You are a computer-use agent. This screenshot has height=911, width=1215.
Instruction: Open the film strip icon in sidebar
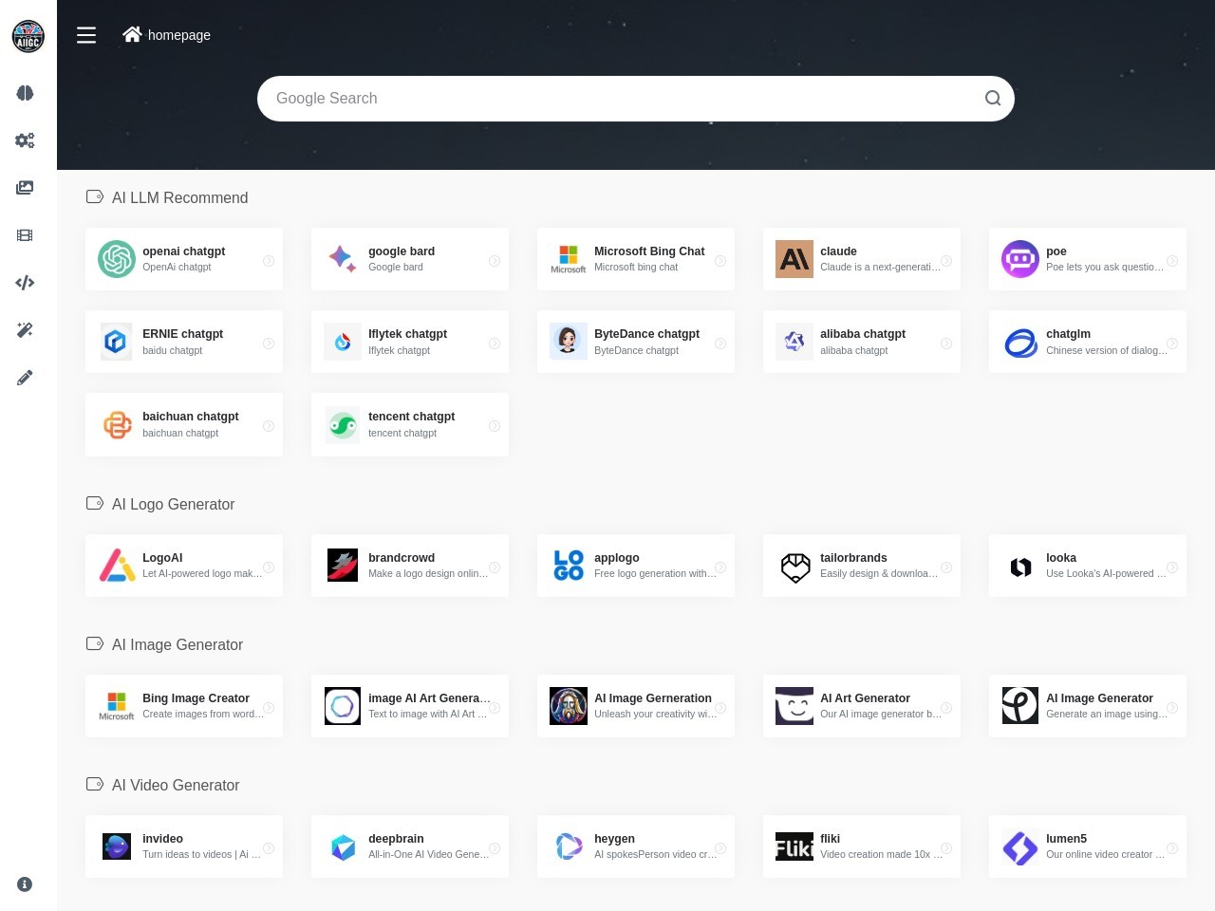click(x=25, y=235)
